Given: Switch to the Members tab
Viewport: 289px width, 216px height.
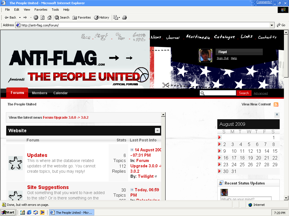Looking at the screenshot, I should 40,93.
